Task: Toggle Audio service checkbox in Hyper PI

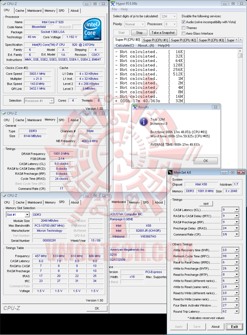Action: 184,22
